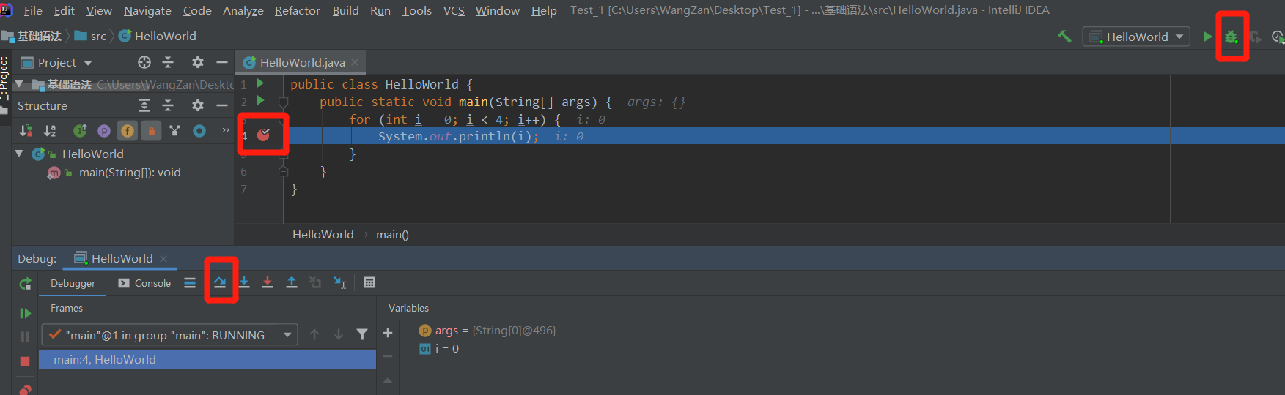Stop the debug session with red square
Viewport: 1285px width, 395px height.
point(25,361)
